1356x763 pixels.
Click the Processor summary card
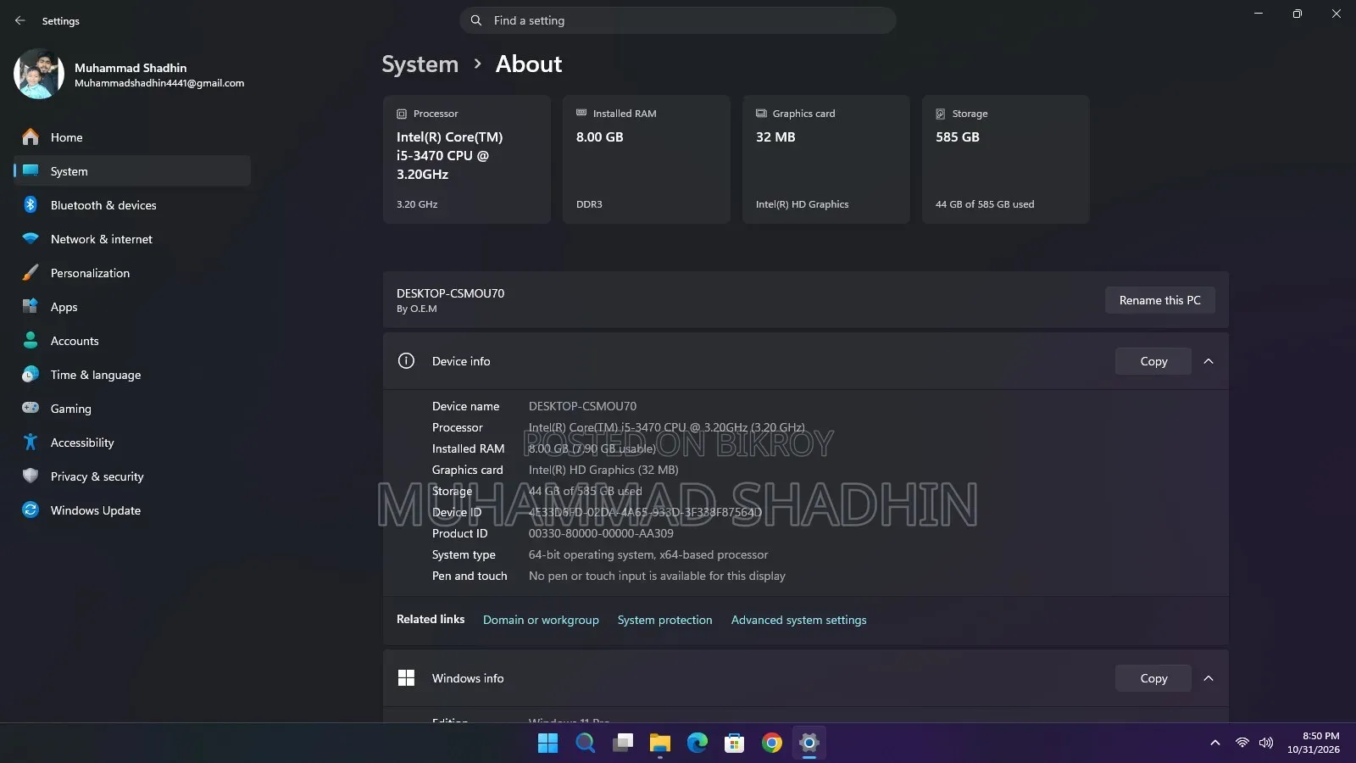[x=467, y=159]
